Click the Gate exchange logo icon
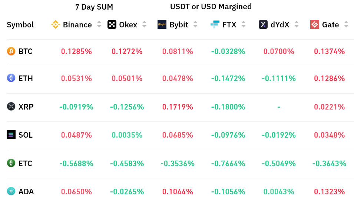 315,25
